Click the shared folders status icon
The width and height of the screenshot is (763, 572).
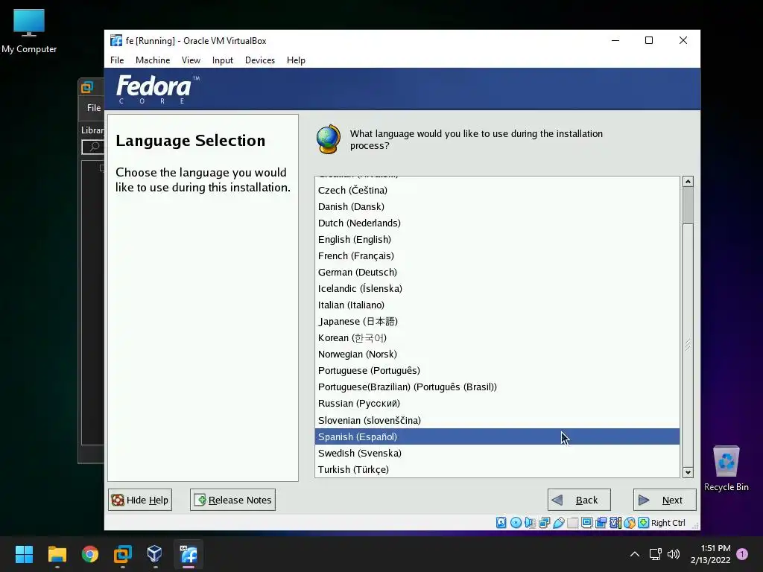573,523
